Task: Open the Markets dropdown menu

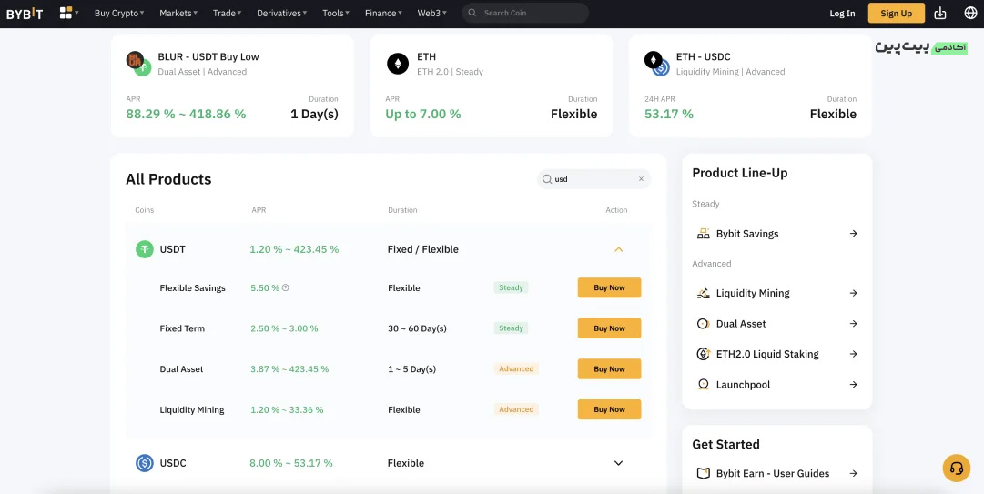Action: tap(178, 13)
